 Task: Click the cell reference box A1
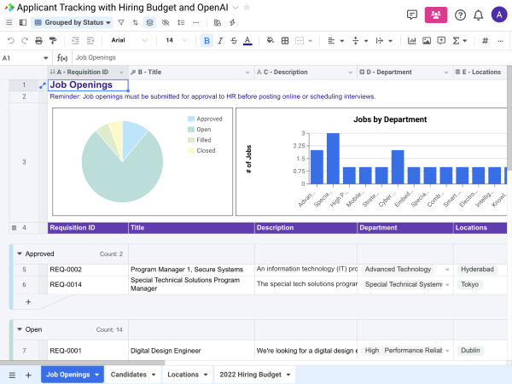click(x=25, y=58)
